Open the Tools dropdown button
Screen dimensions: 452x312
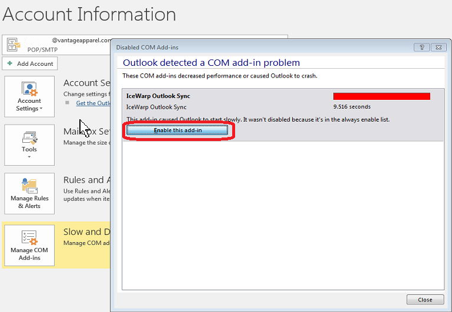(x=29, y=145)
